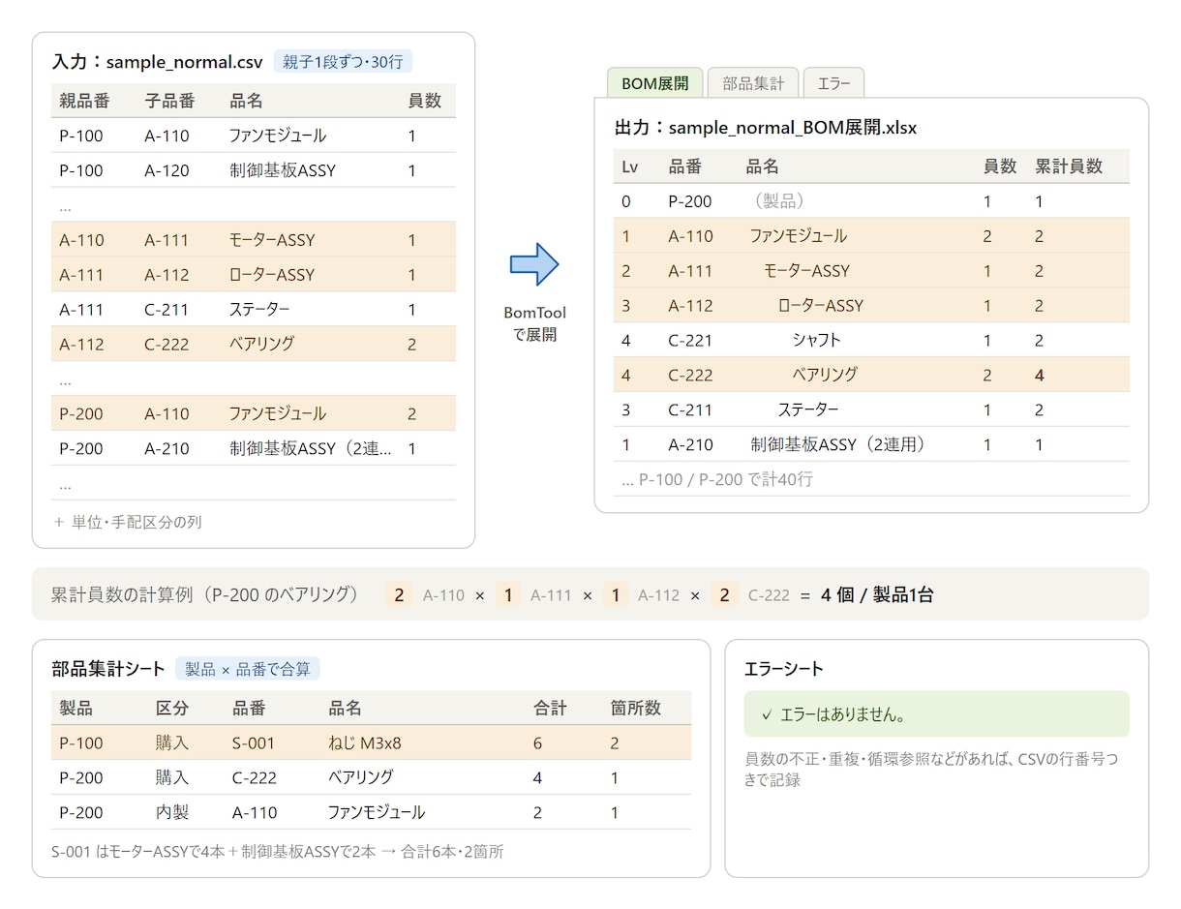Select the エラー tab
The height and width of the screenshot is (909, 1181).
click(833, 83)
